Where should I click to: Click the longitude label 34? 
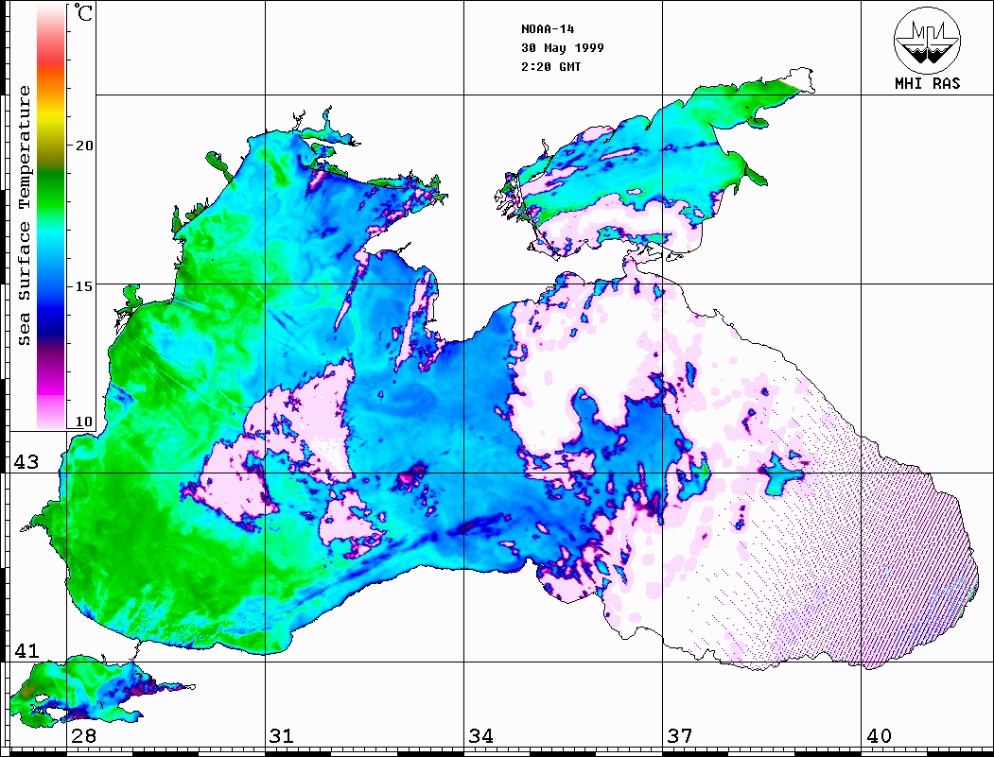pos(480,736)
